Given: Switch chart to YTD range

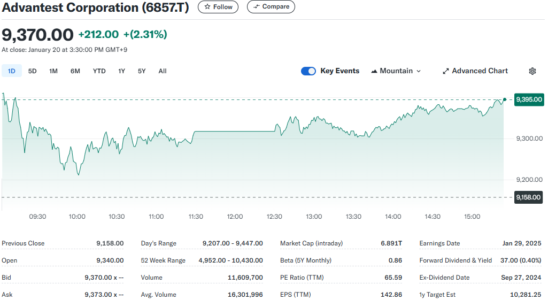Looking at the screenshot, I should 99,71.
